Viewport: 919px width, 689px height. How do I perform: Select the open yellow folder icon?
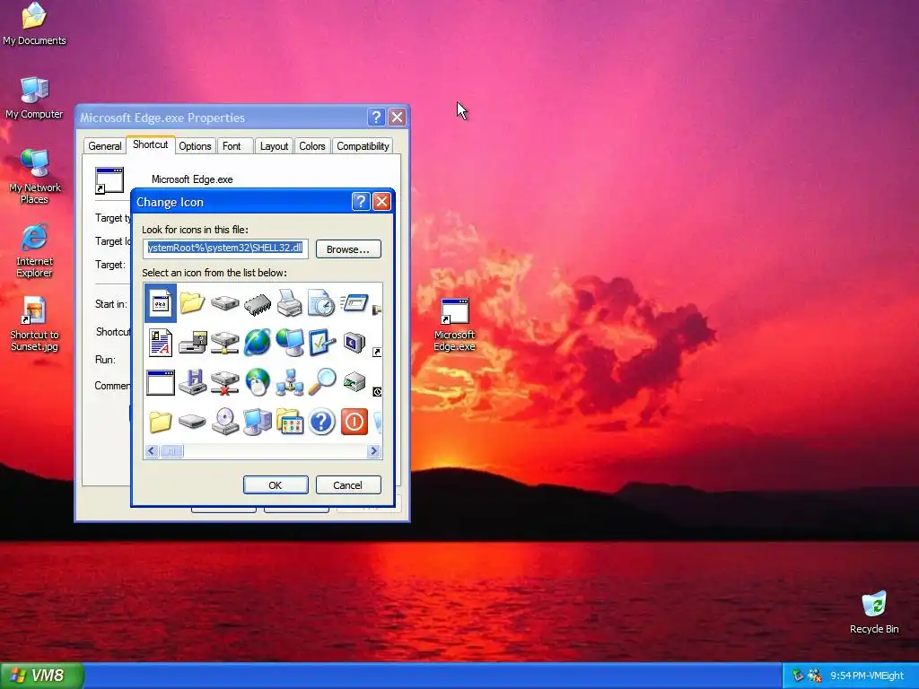point(192,302)
